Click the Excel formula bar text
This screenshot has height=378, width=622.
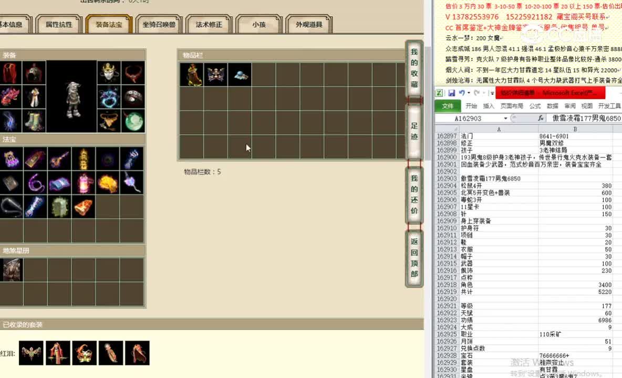pyautogui.click(x=586, y=118)
